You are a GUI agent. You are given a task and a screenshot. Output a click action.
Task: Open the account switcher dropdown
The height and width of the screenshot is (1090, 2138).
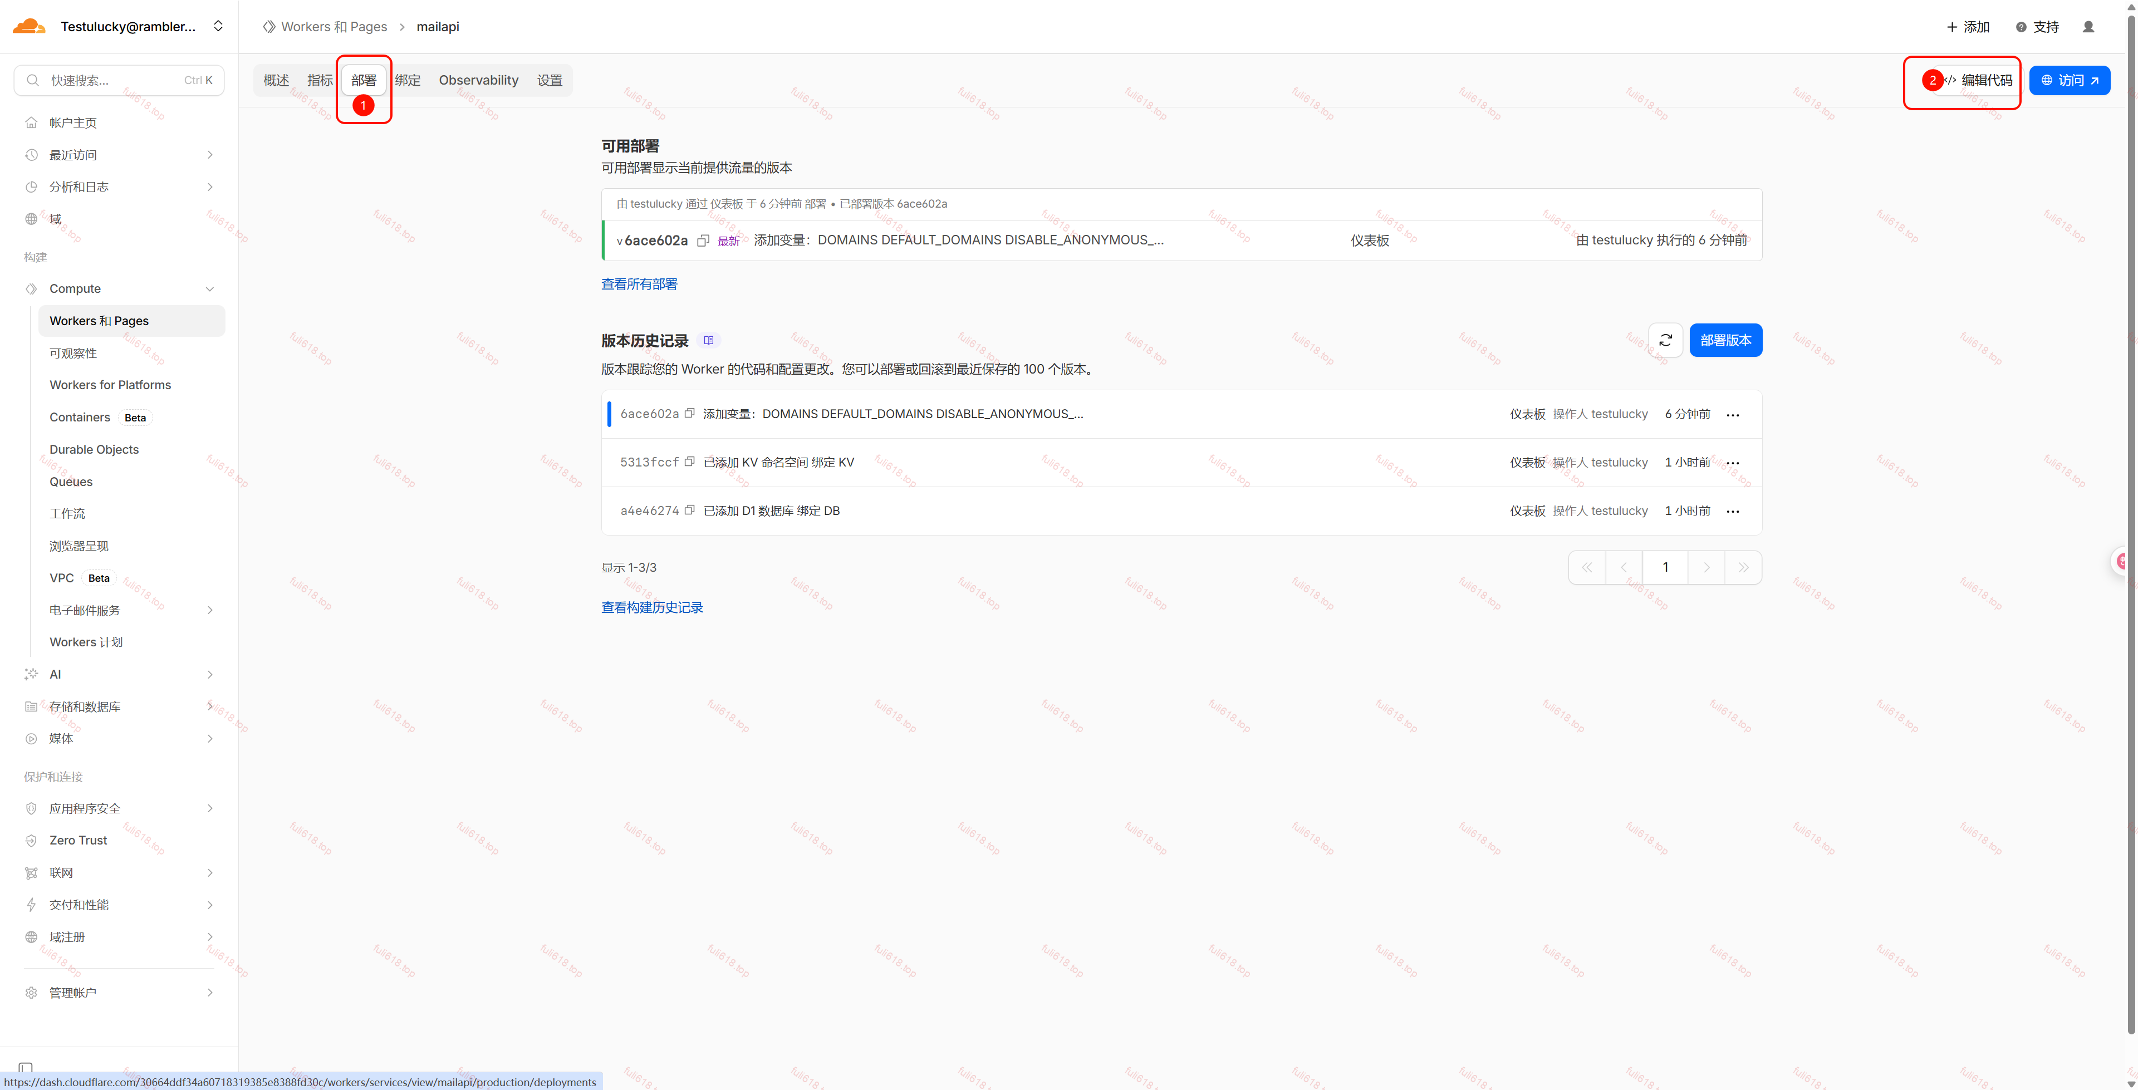218,26
